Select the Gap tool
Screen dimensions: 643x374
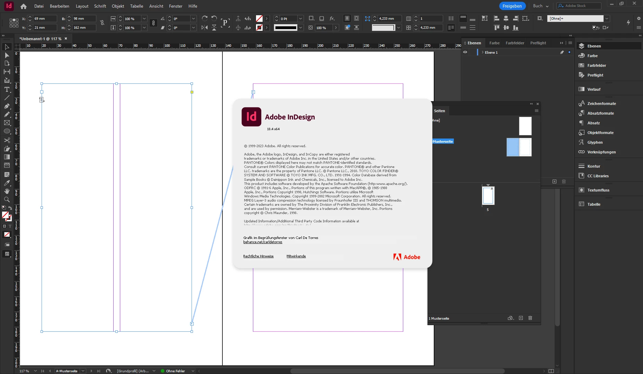(x=7, y=72)
